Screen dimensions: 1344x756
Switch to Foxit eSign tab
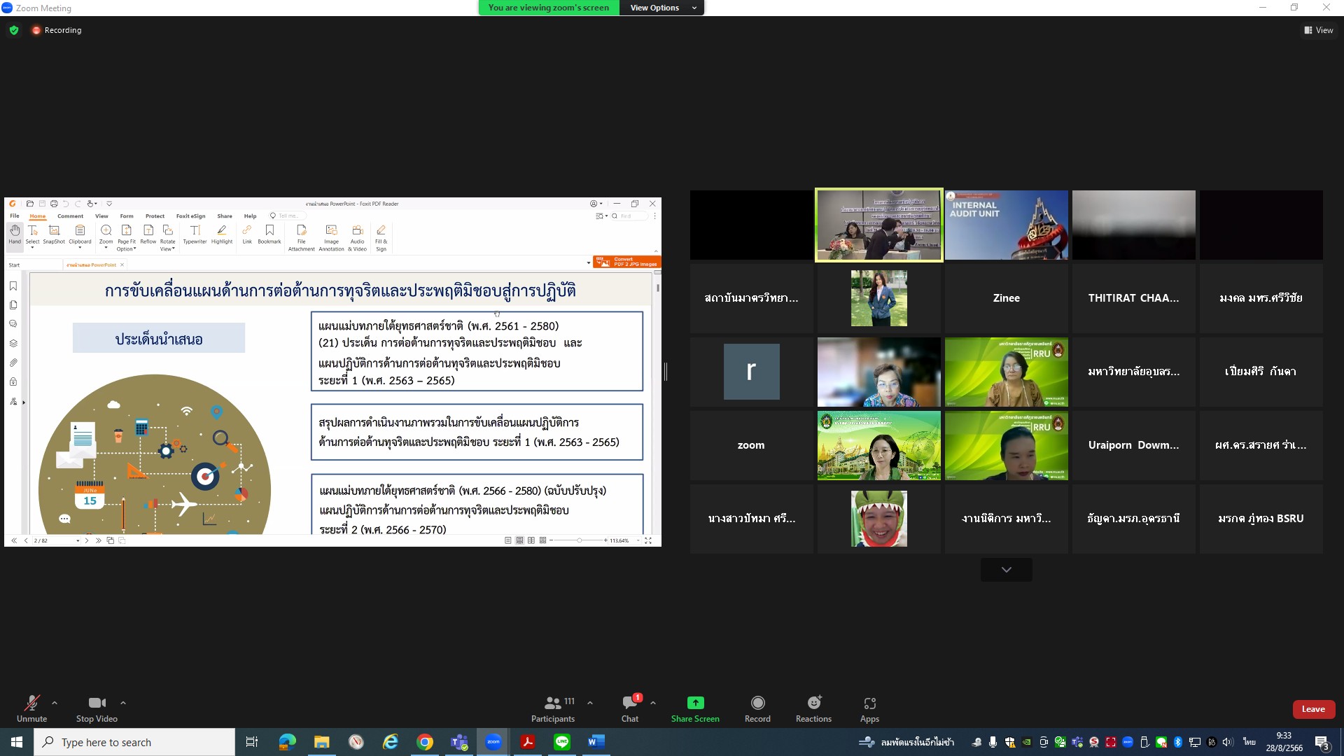coord(190,216)
